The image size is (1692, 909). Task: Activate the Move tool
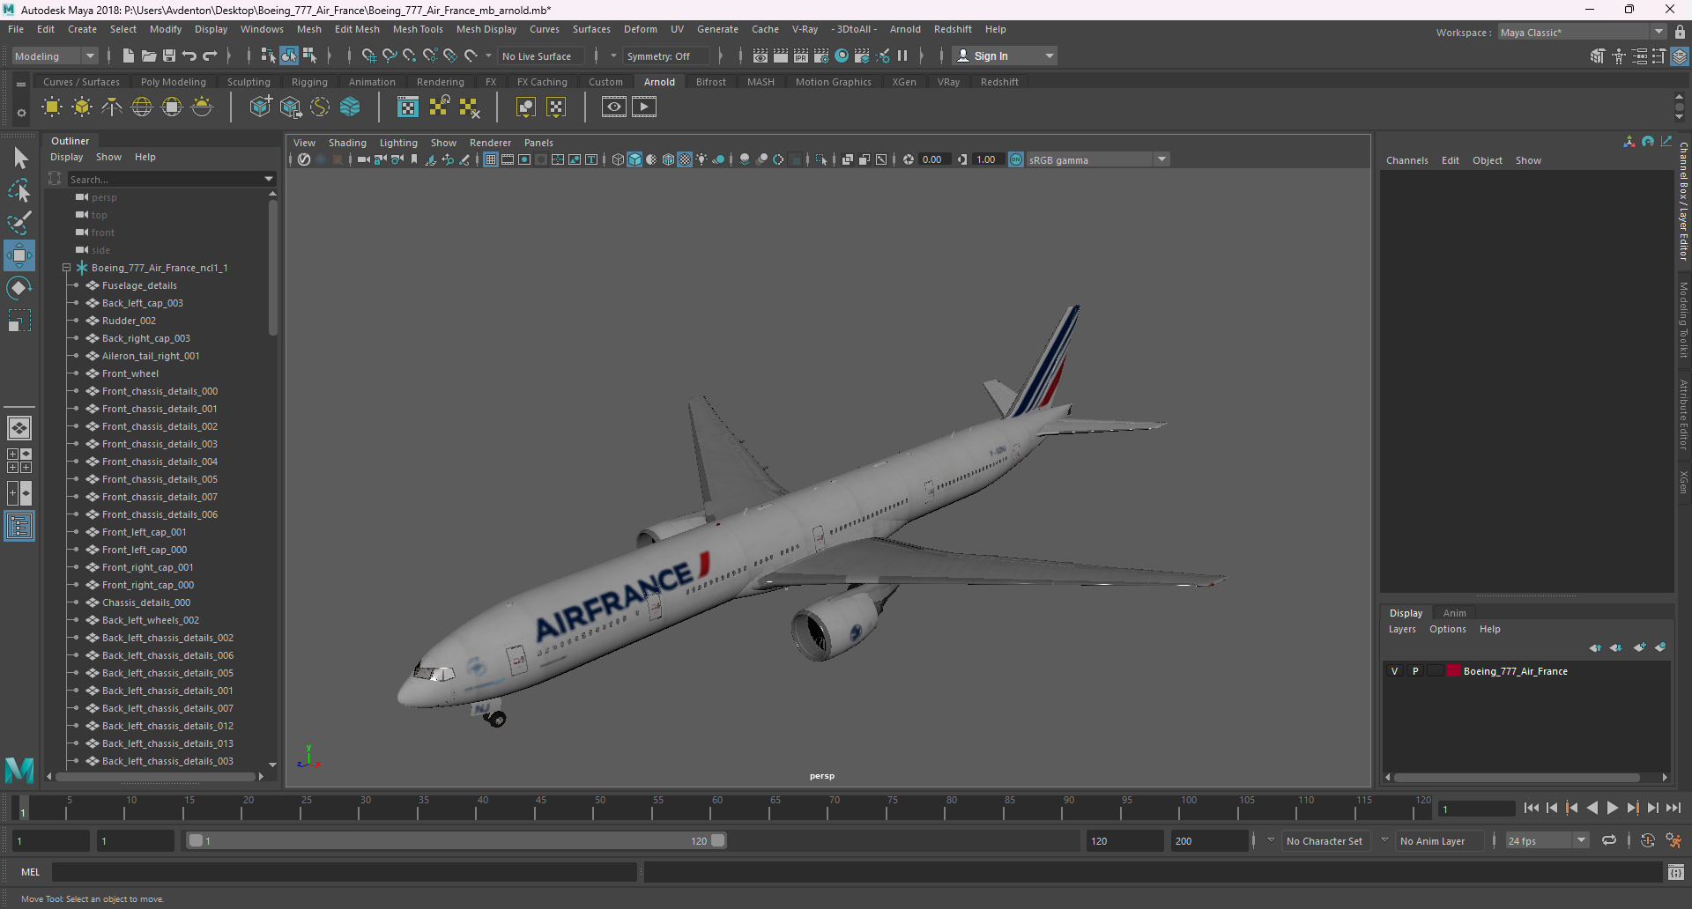click(x=19, y=255)
